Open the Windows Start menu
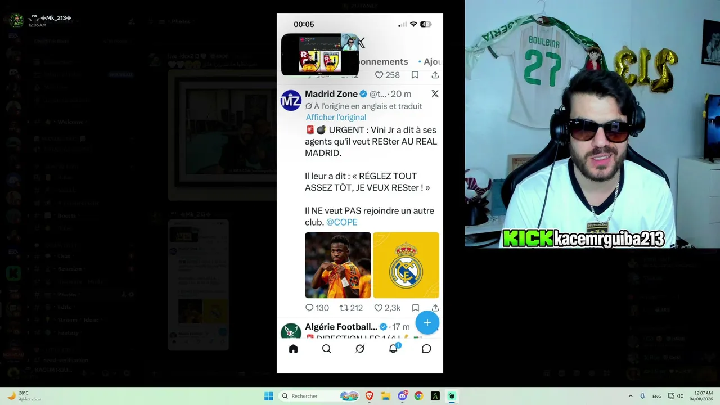 click(x=269, y=396)
